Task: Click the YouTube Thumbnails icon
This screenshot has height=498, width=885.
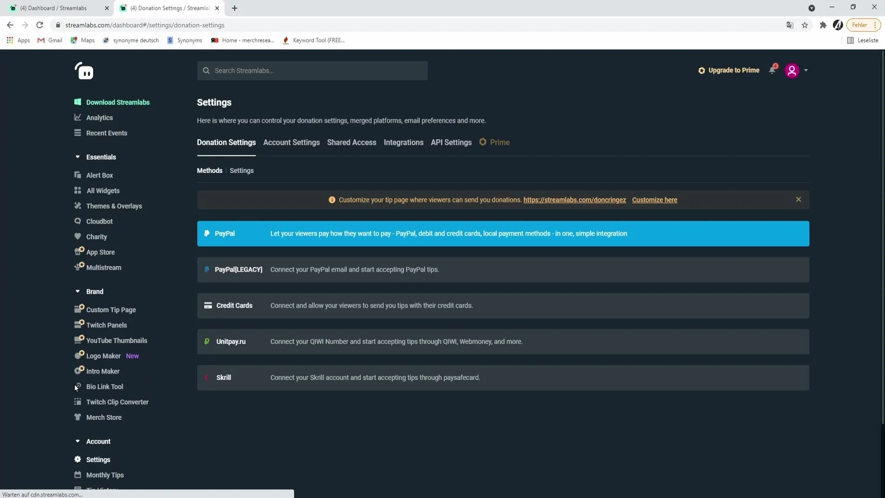Action: (x=79, y=340)
